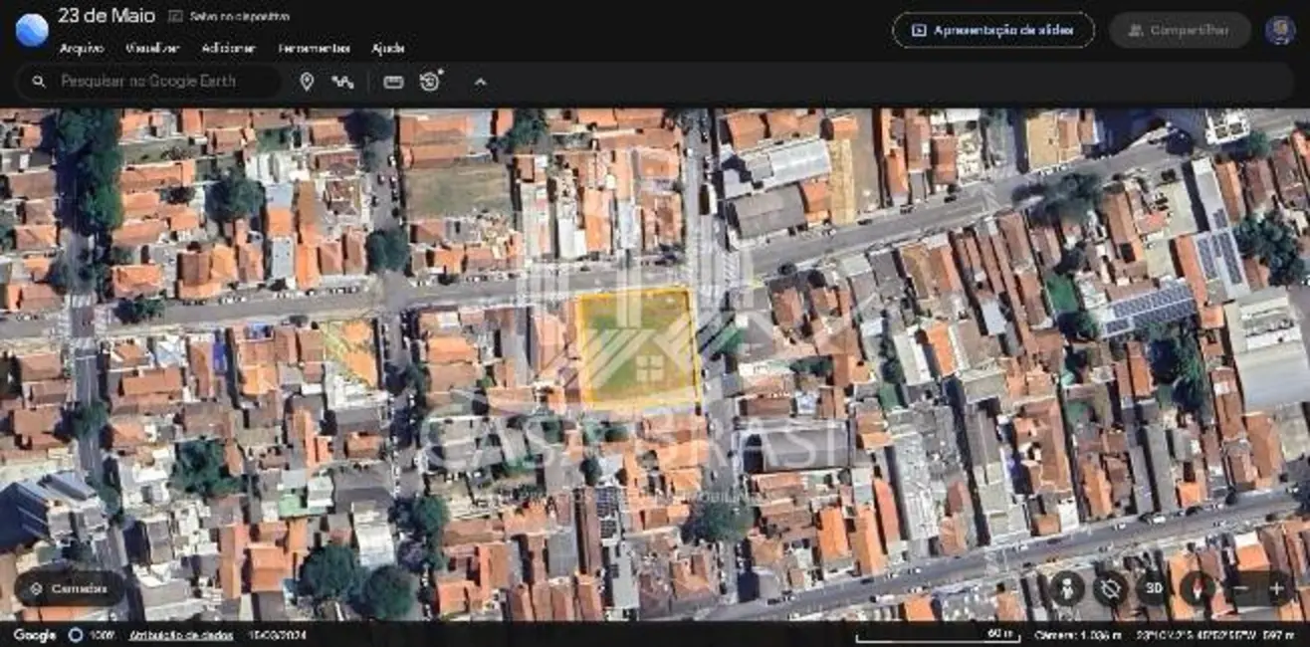Screen dimensions: 1310x647
Task: Open the Atribuição de dados link
Action: coord(181,635)
